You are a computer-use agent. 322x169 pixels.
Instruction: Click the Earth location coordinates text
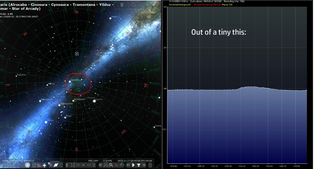pyautogui.click(x=19, y=161)
